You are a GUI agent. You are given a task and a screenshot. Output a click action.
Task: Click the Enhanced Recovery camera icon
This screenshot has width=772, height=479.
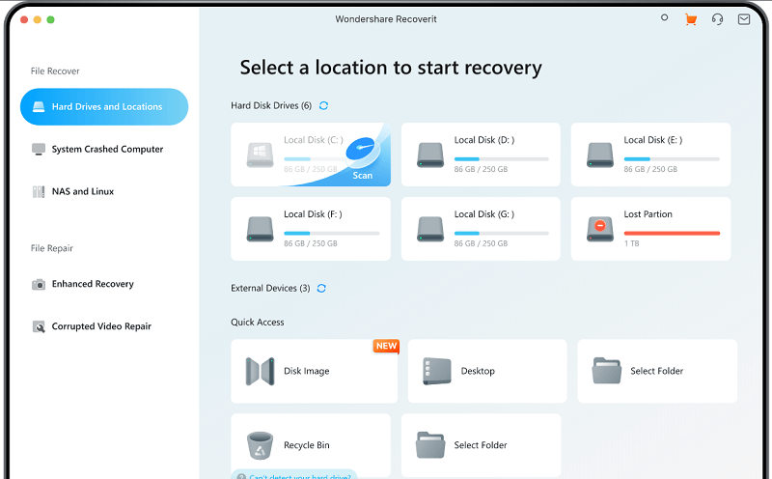[x=39, y=284]
